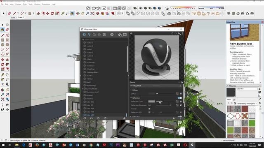
Task: Toggle Reflection IOR lock checkbox
Action: coord(149,112)
